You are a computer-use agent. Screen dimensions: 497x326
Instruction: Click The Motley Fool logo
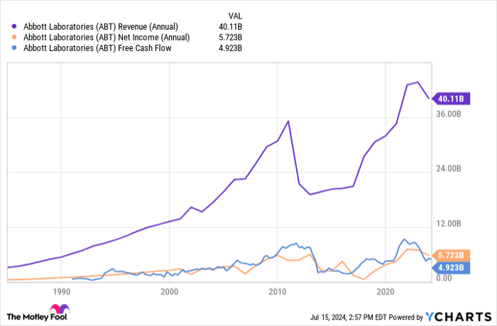pos(38,313)
